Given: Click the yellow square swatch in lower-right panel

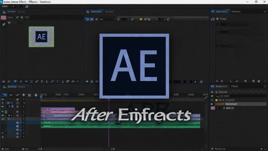Looking at the screenshot, I should (216, 100).
